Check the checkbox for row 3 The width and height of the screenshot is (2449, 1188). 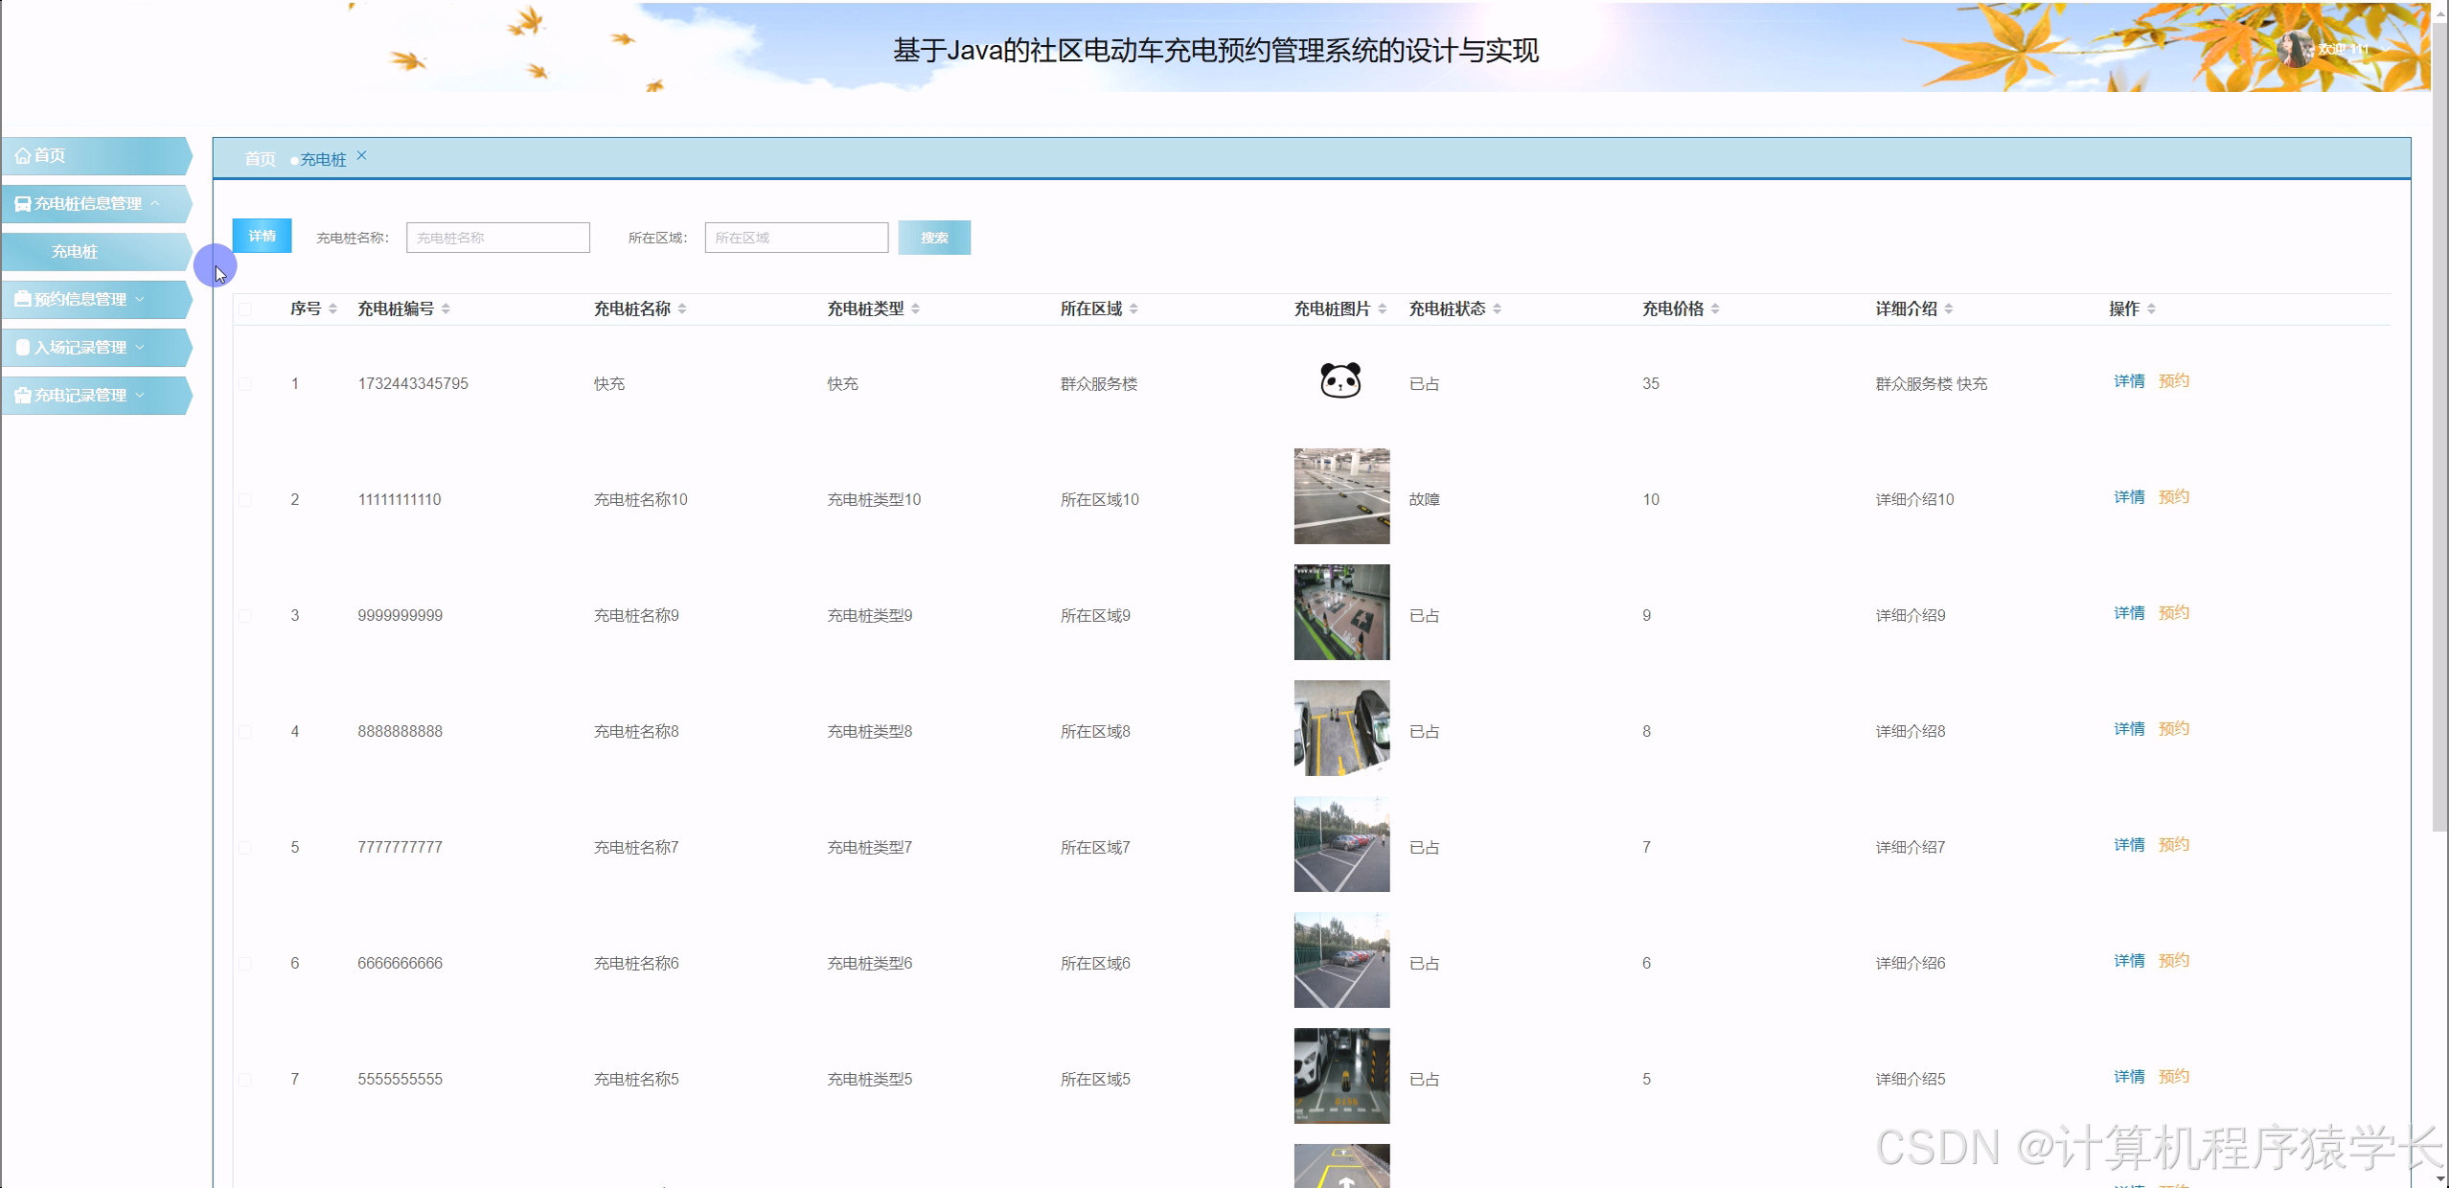coord(245,616)
